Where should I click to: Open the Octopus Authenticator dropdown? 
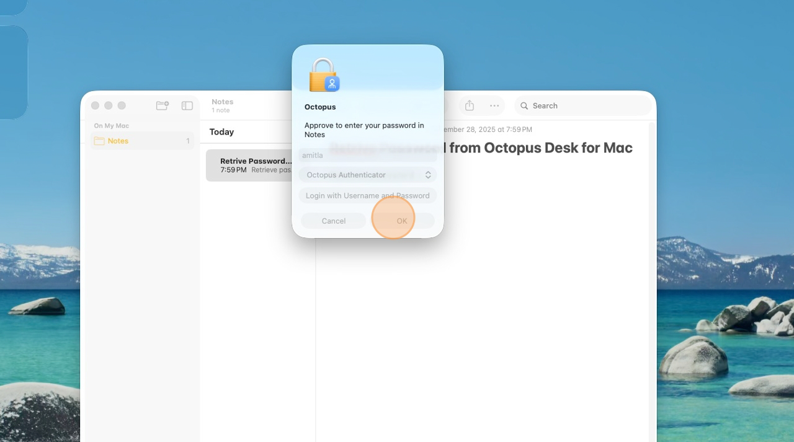pos(367,174)
